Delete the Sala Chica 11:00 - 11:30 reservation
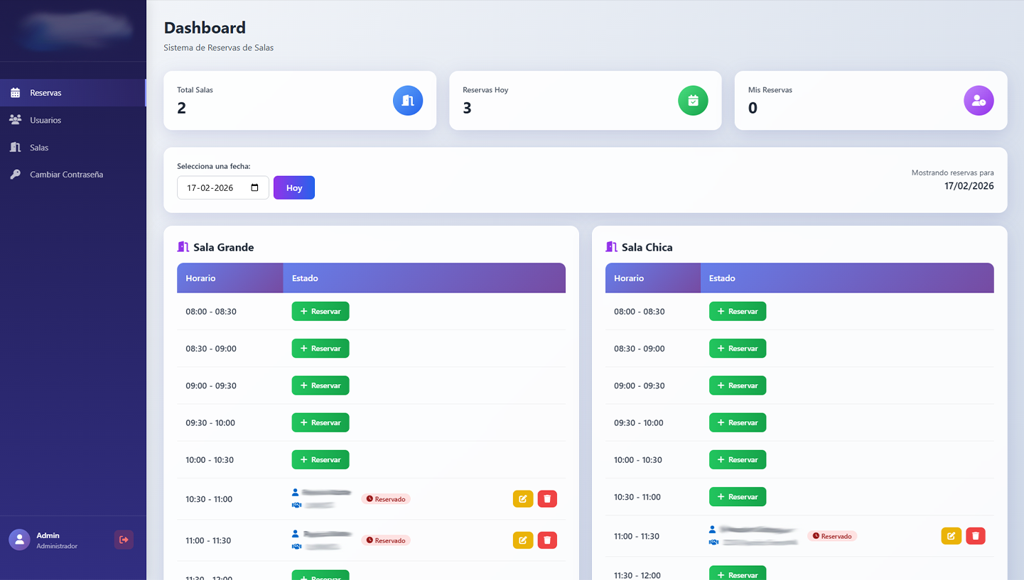Image resolution: width=1024 pixels, height=580 pixels. (976, 536)
